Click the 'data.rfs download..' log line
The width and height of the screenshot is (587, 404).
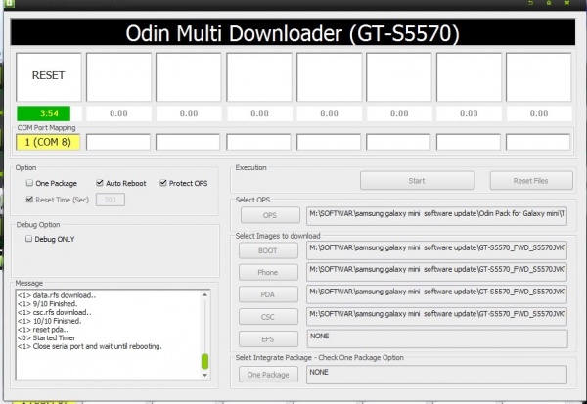point(57,295)
